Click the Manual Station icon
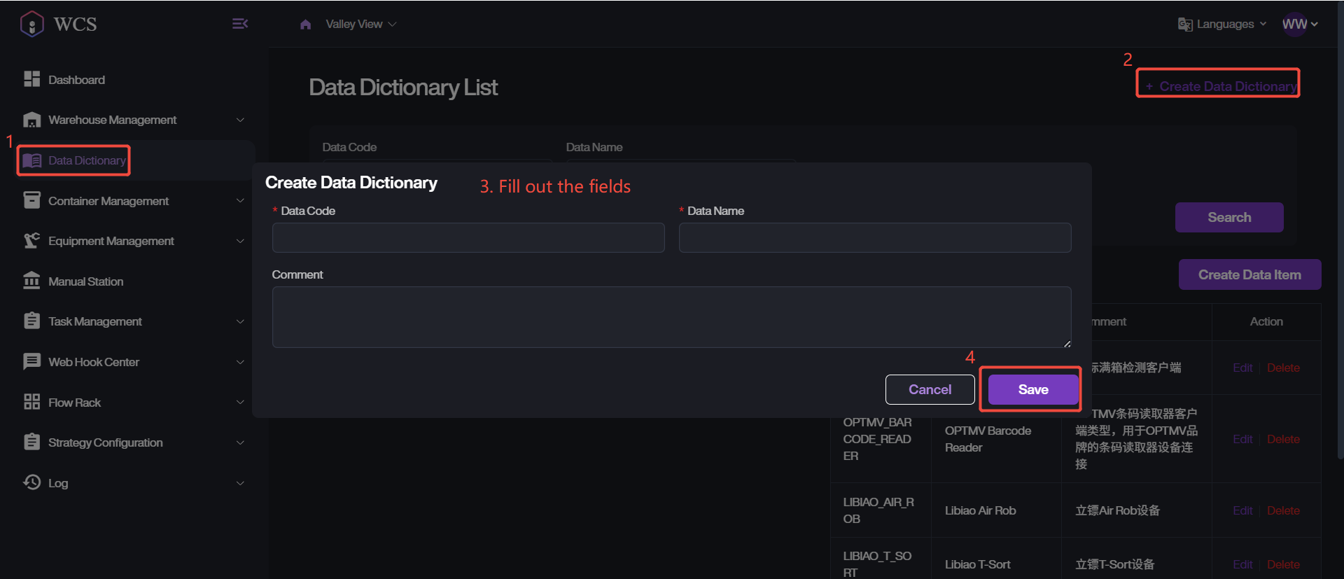The height and width of the screenshot is (579, 1344). coord(31,281)
